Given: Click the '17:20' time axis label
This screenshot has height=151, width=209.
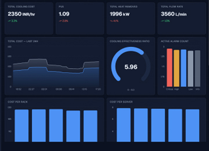Looking at the screenshot, I should click(98, 89).
